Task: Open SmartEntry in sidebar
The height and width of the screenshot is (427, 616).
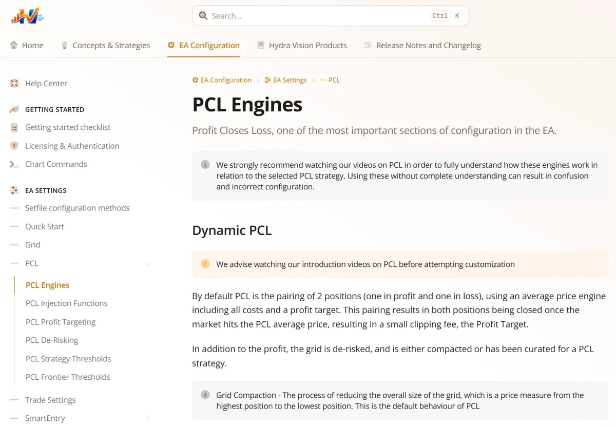Action: click(x=45, y=418)
